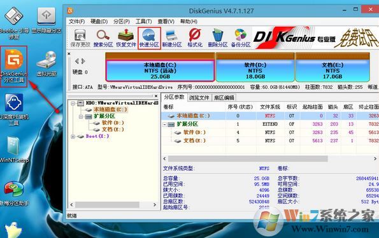Open the 文件(F) menu
This screenshot has height=238, width=379.
coord(76,22)
